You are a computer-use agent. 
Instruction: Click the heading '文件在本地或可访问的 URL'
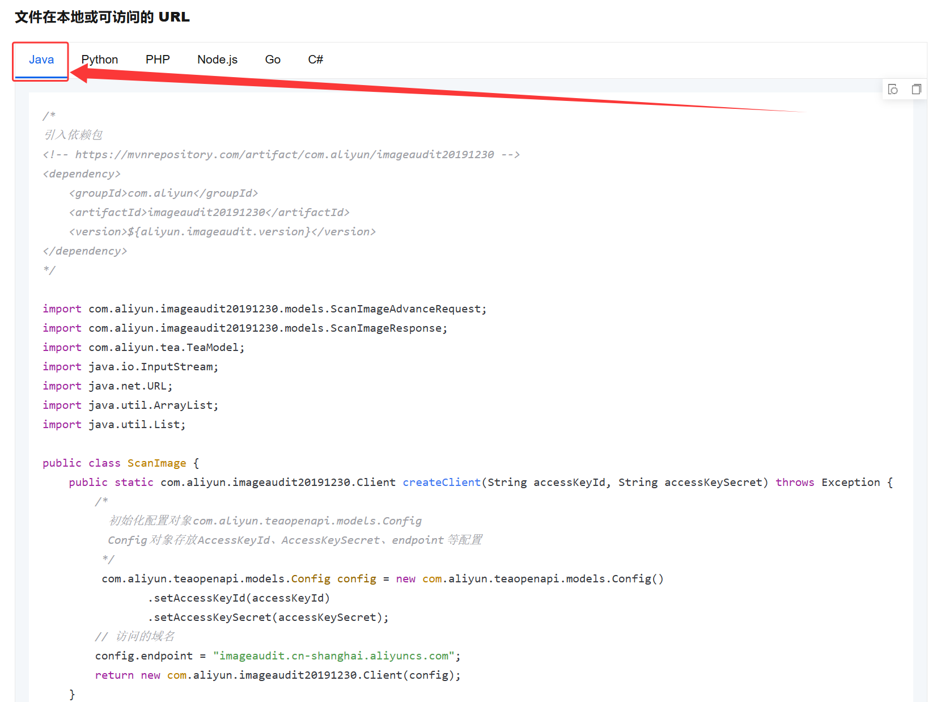tap(102, 17)
